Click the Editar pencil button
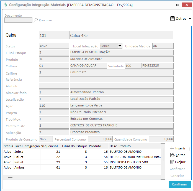Screen dimensions: 193x191 point(177,155)
